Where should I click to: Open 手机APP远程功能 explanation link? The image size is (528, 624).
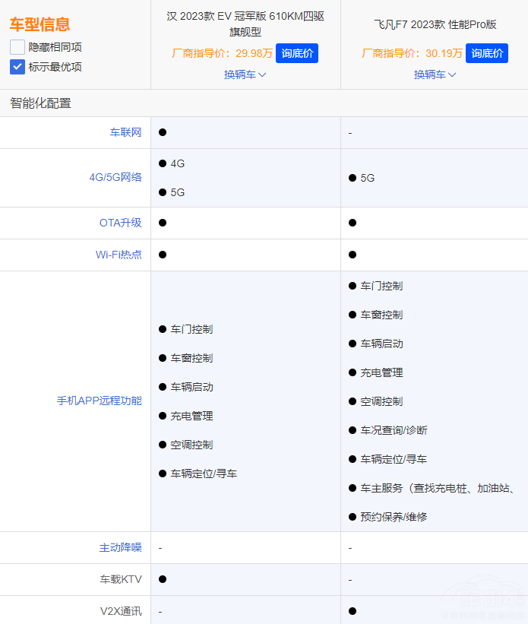(x=99, y=401)
